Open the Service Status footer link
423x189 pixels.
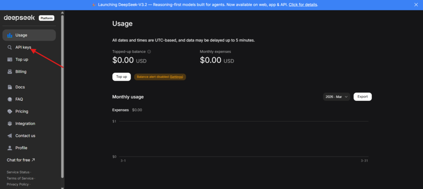coord(18,172)
